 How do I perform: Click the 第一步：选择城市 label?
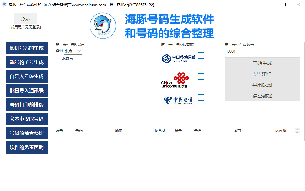(70, 45)
